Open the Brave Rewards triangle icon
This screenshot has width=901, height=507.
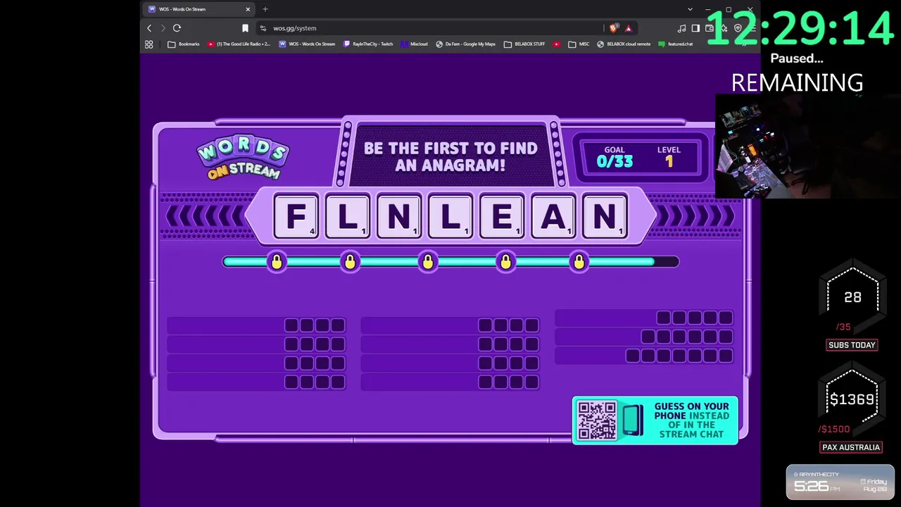click(x=628, y=28)
